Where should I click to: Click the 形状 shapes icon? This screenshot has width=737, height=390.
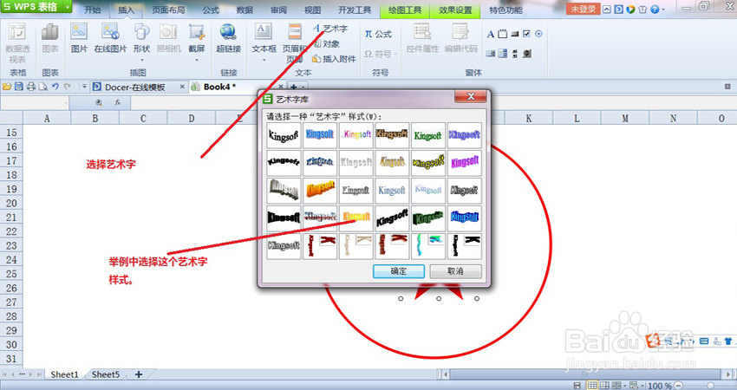pyautogui.click(x=141, y=32)
